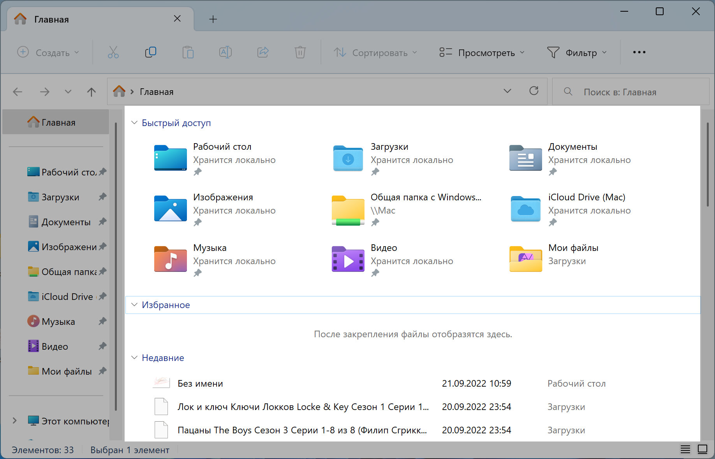Switch to large thumbnails view in status bar
Image resolution: width=715 pixels, height=459 pixels.
coord(703,450)
